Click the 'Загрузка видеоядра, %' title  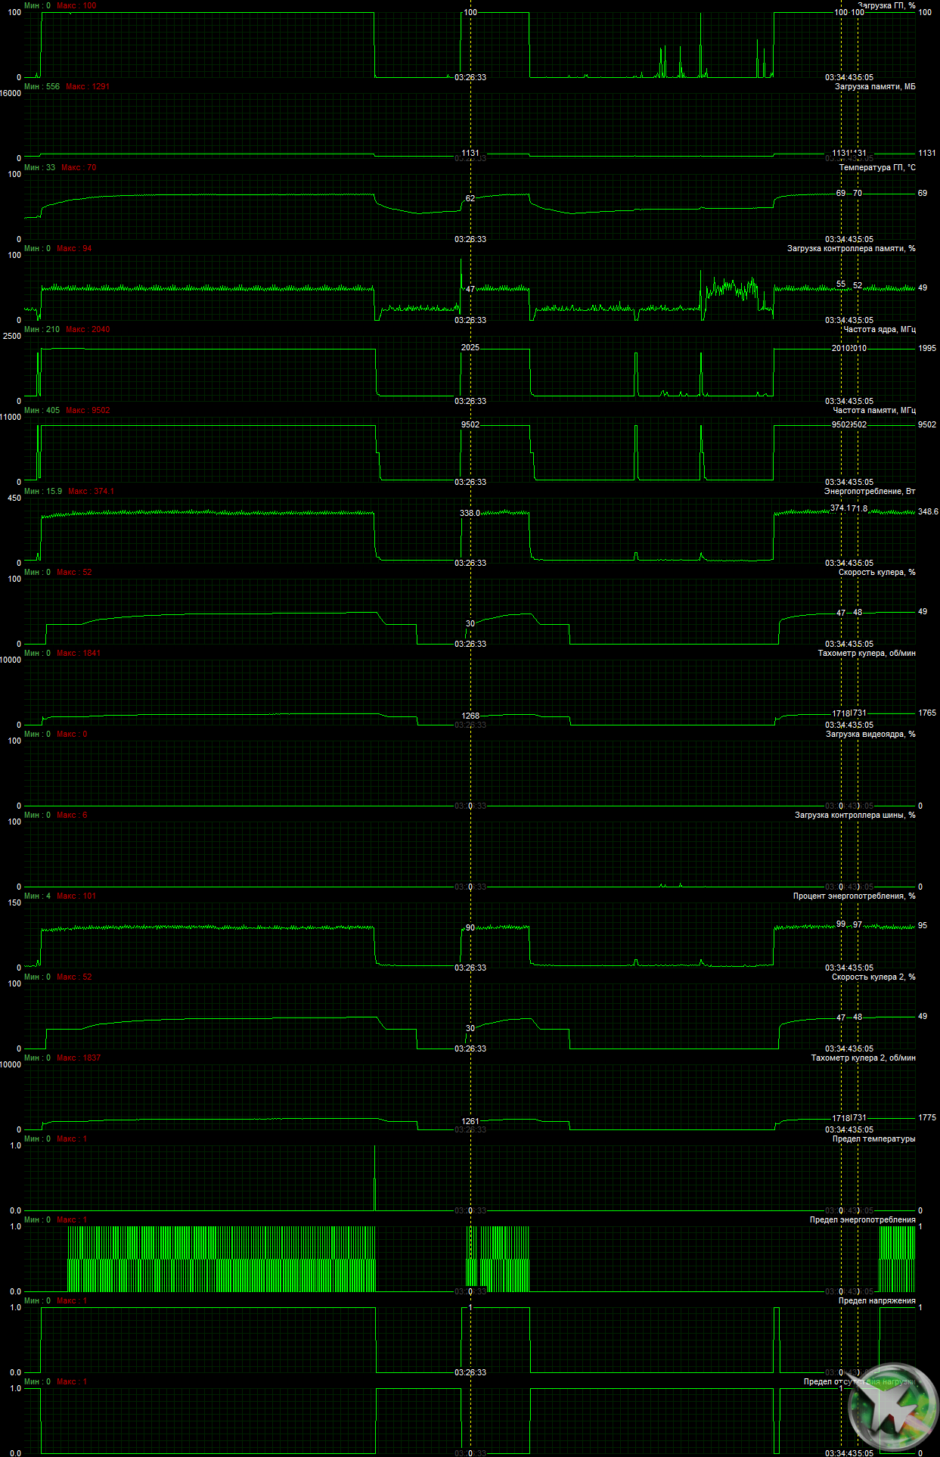click(870, 734)
